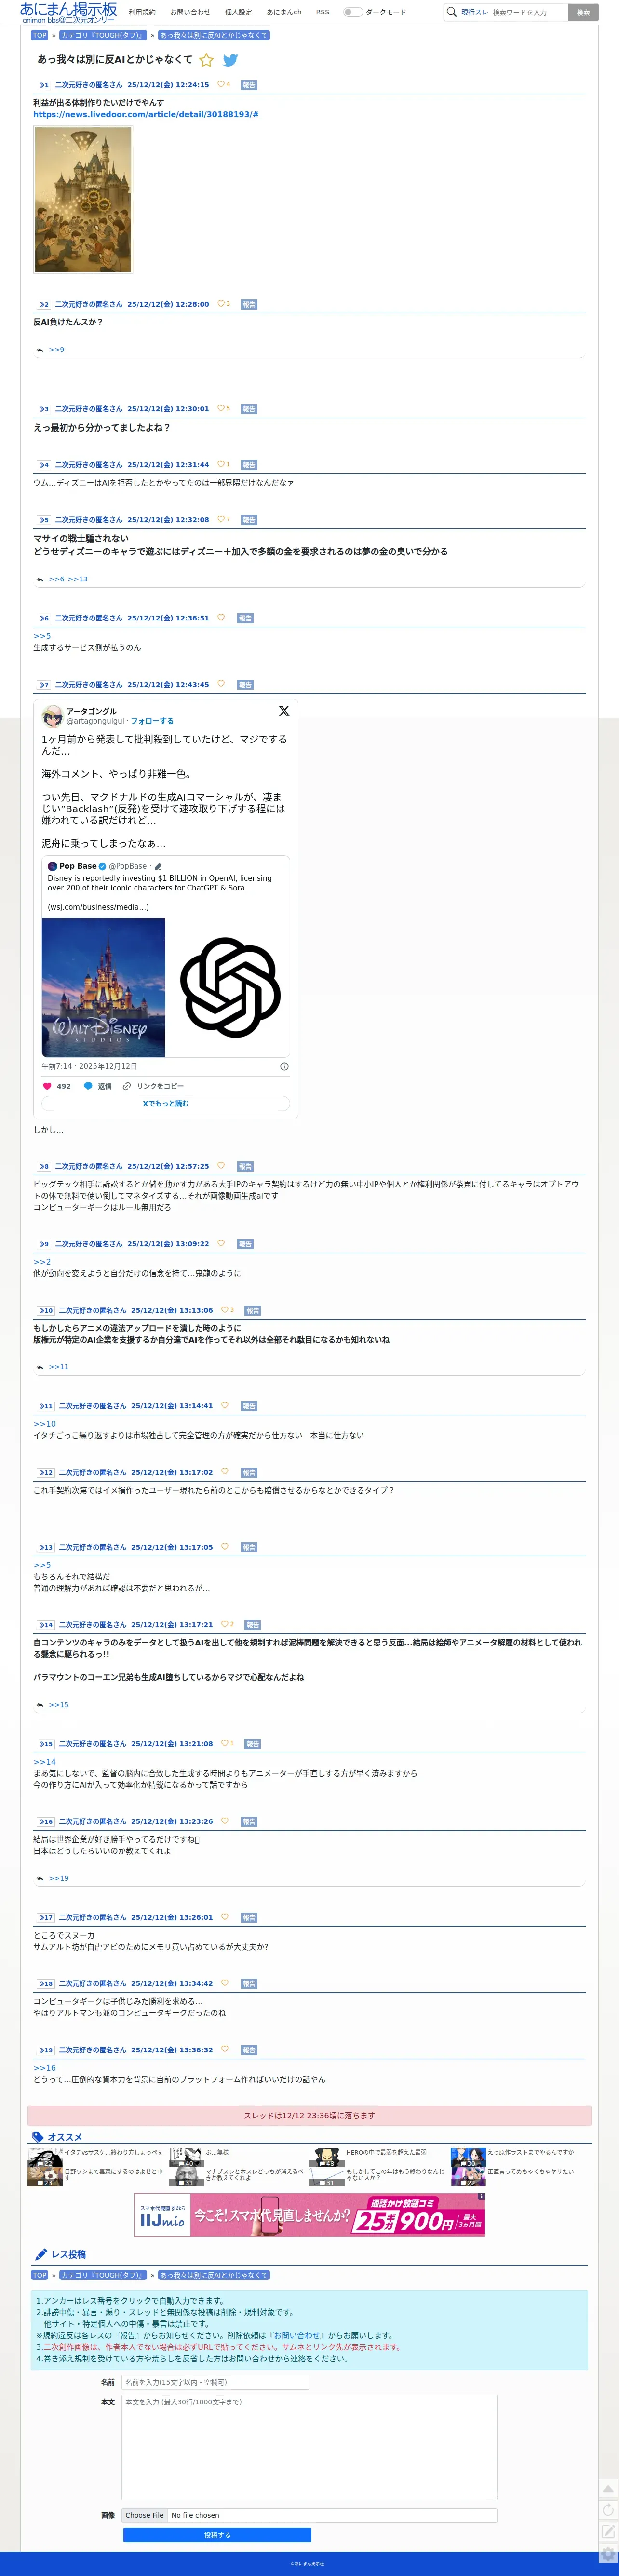The height and width of the screenshot is (2576, 619).
Task: Click the IIJmio advertisement banner
Action: [x=309, y=2214]
